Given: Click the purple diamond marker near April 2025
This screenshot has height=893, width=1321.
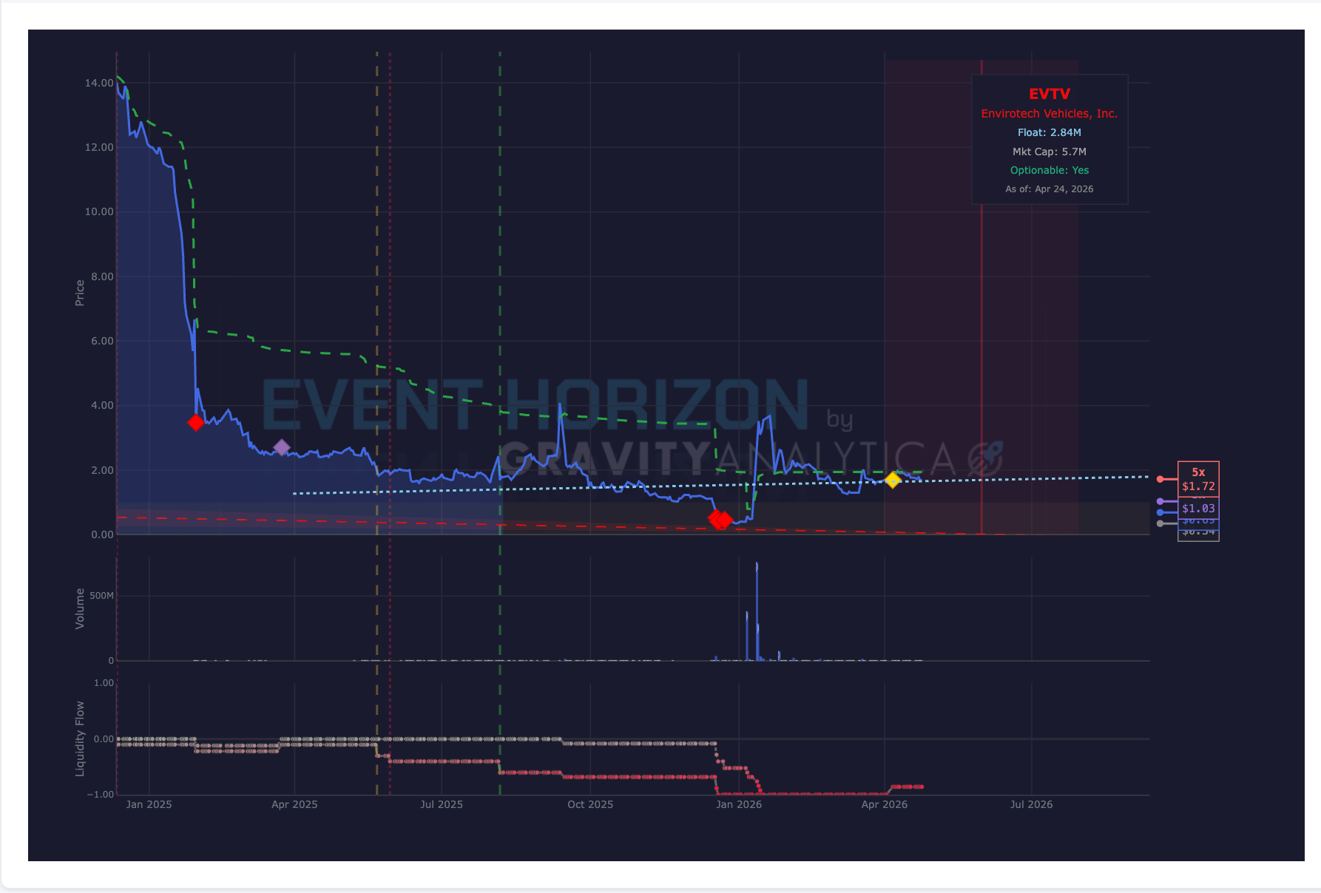Looking at the screenshot, I should tap(282, 447).
